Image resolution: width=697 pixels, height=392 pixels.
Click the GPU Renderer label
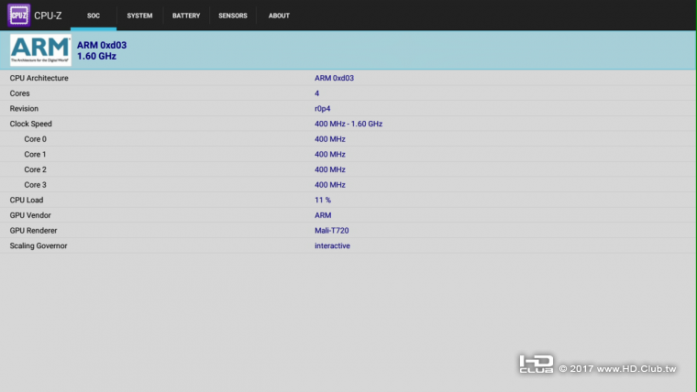tap(33, 231)
